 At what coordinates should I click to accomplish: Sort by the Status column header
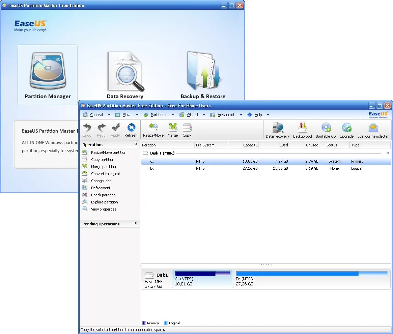click(334, 145)
